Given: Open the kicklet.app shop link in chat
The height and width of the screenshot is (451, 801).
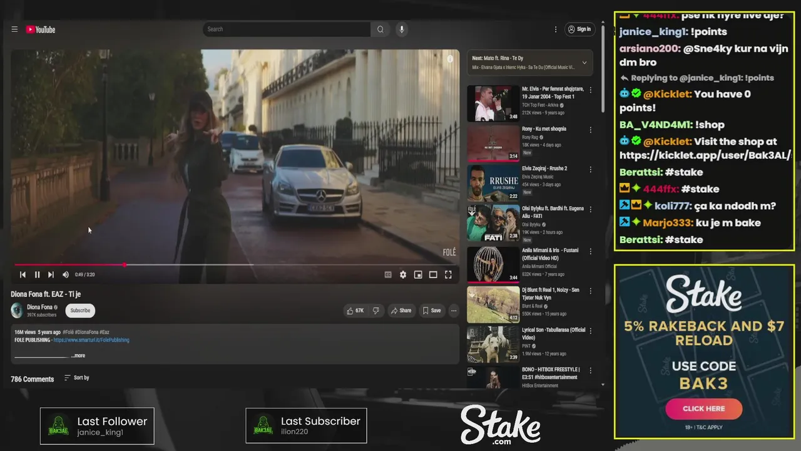Looking at the screenshot, I should click(705, 155).
